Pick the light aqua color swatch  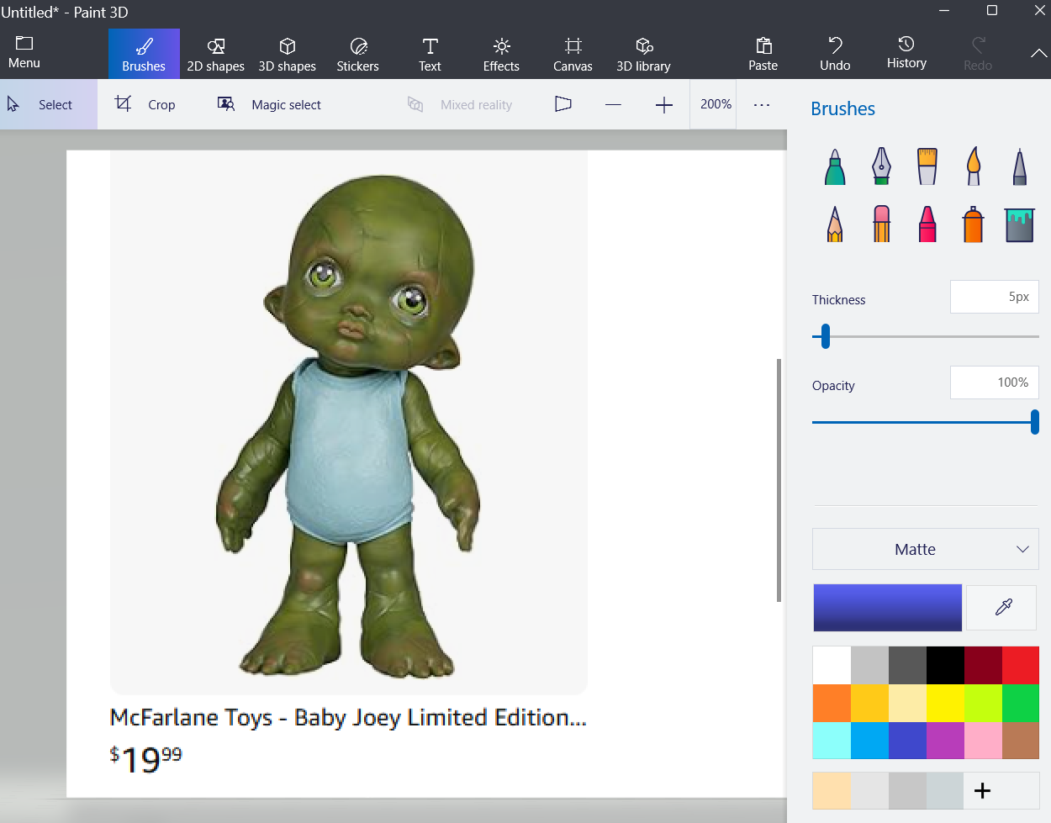click(x=832, y=741)
